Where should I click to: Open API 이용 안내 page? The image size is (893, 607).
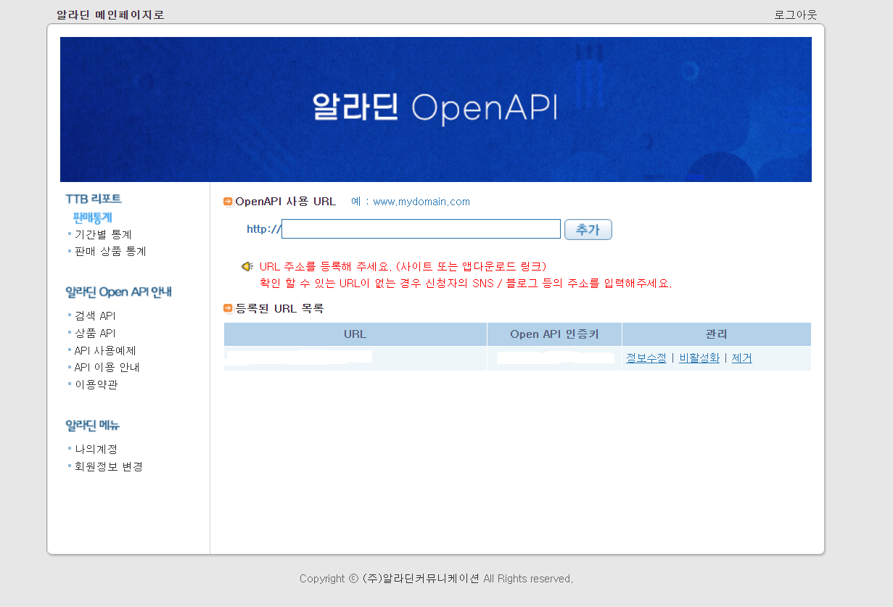[107, 367]
